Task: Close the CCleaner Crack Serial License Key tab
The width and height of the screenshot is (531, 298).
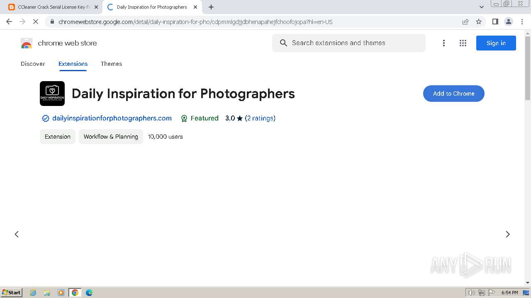Action: [x=96, y=7]
